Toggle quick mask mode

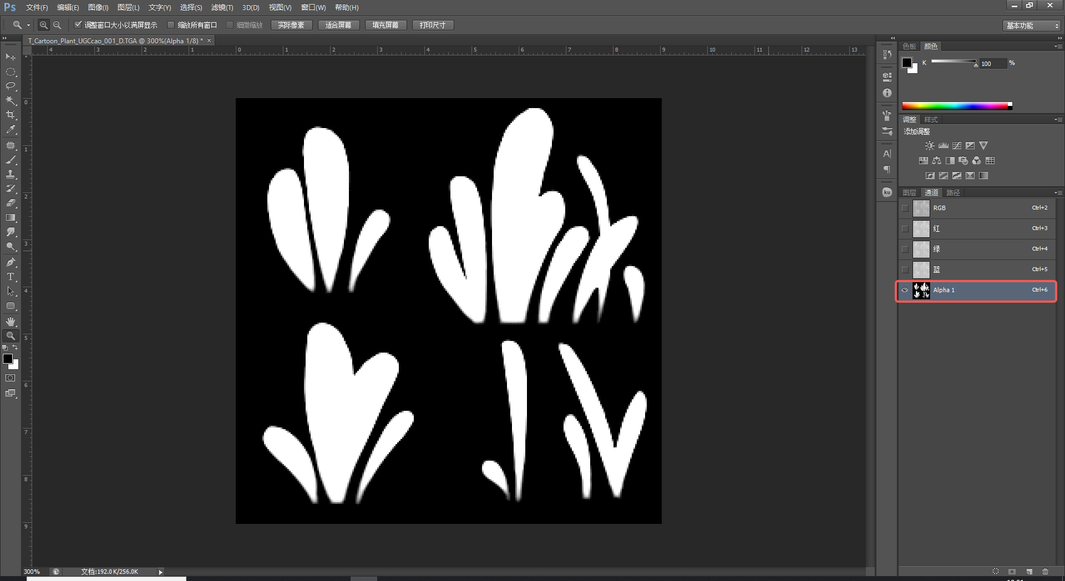pos(11,378)
